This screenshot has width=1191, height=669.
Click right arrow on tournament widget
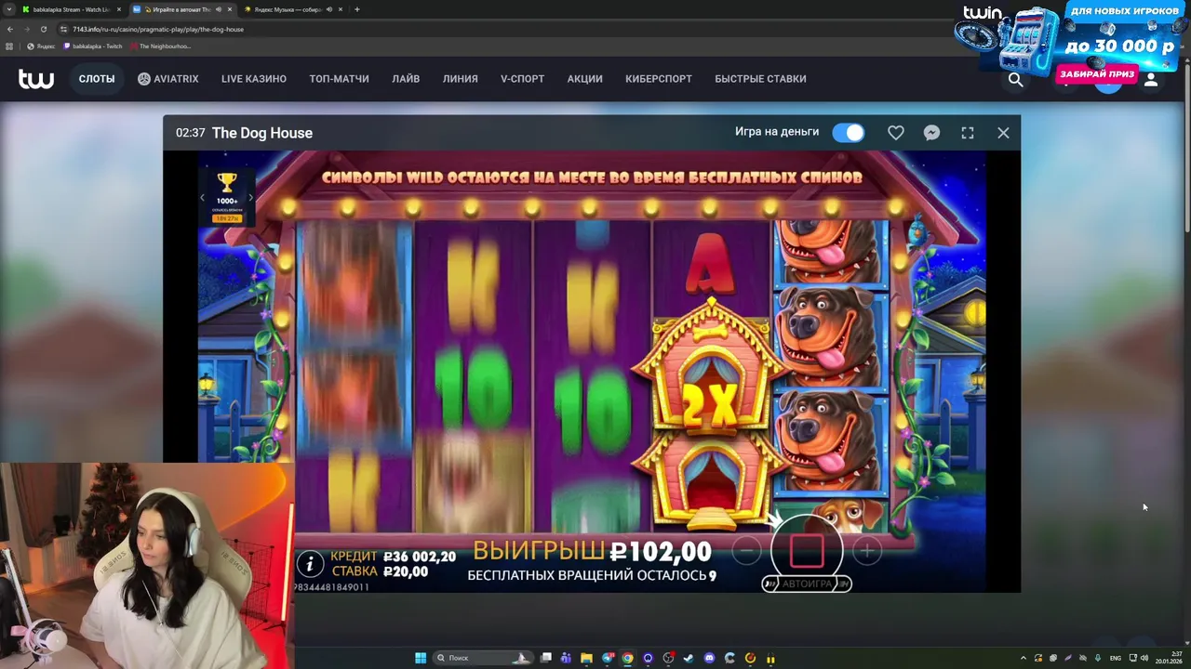click(x=250, y=197)
